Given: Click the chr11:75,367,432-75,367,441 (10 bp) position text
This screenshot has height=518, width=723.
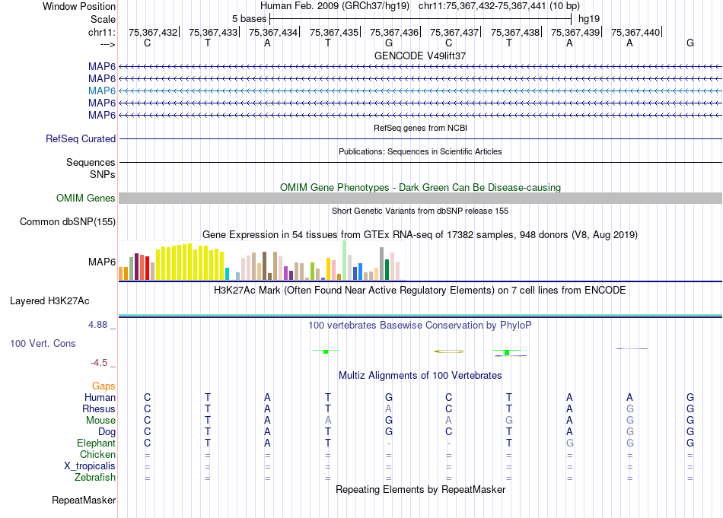Looking at the screenshot, I should tap(499, 6).
